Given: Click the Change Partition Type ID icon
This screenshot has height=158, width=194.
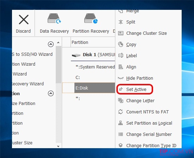Looking at the screenshot, I should pos(121,145).
